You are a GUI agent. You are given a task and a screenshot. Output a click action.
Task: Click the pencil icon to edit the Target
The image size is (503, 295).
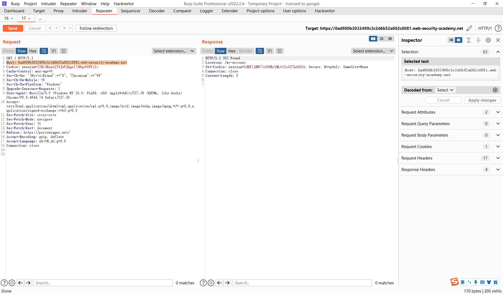coord(469,28)
